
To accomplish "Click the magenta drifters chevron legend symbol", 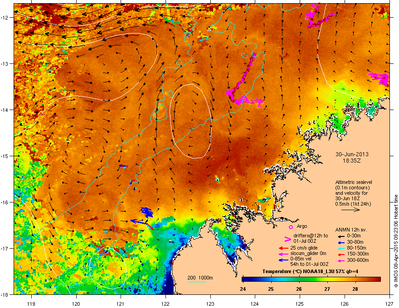I will 287,239.
